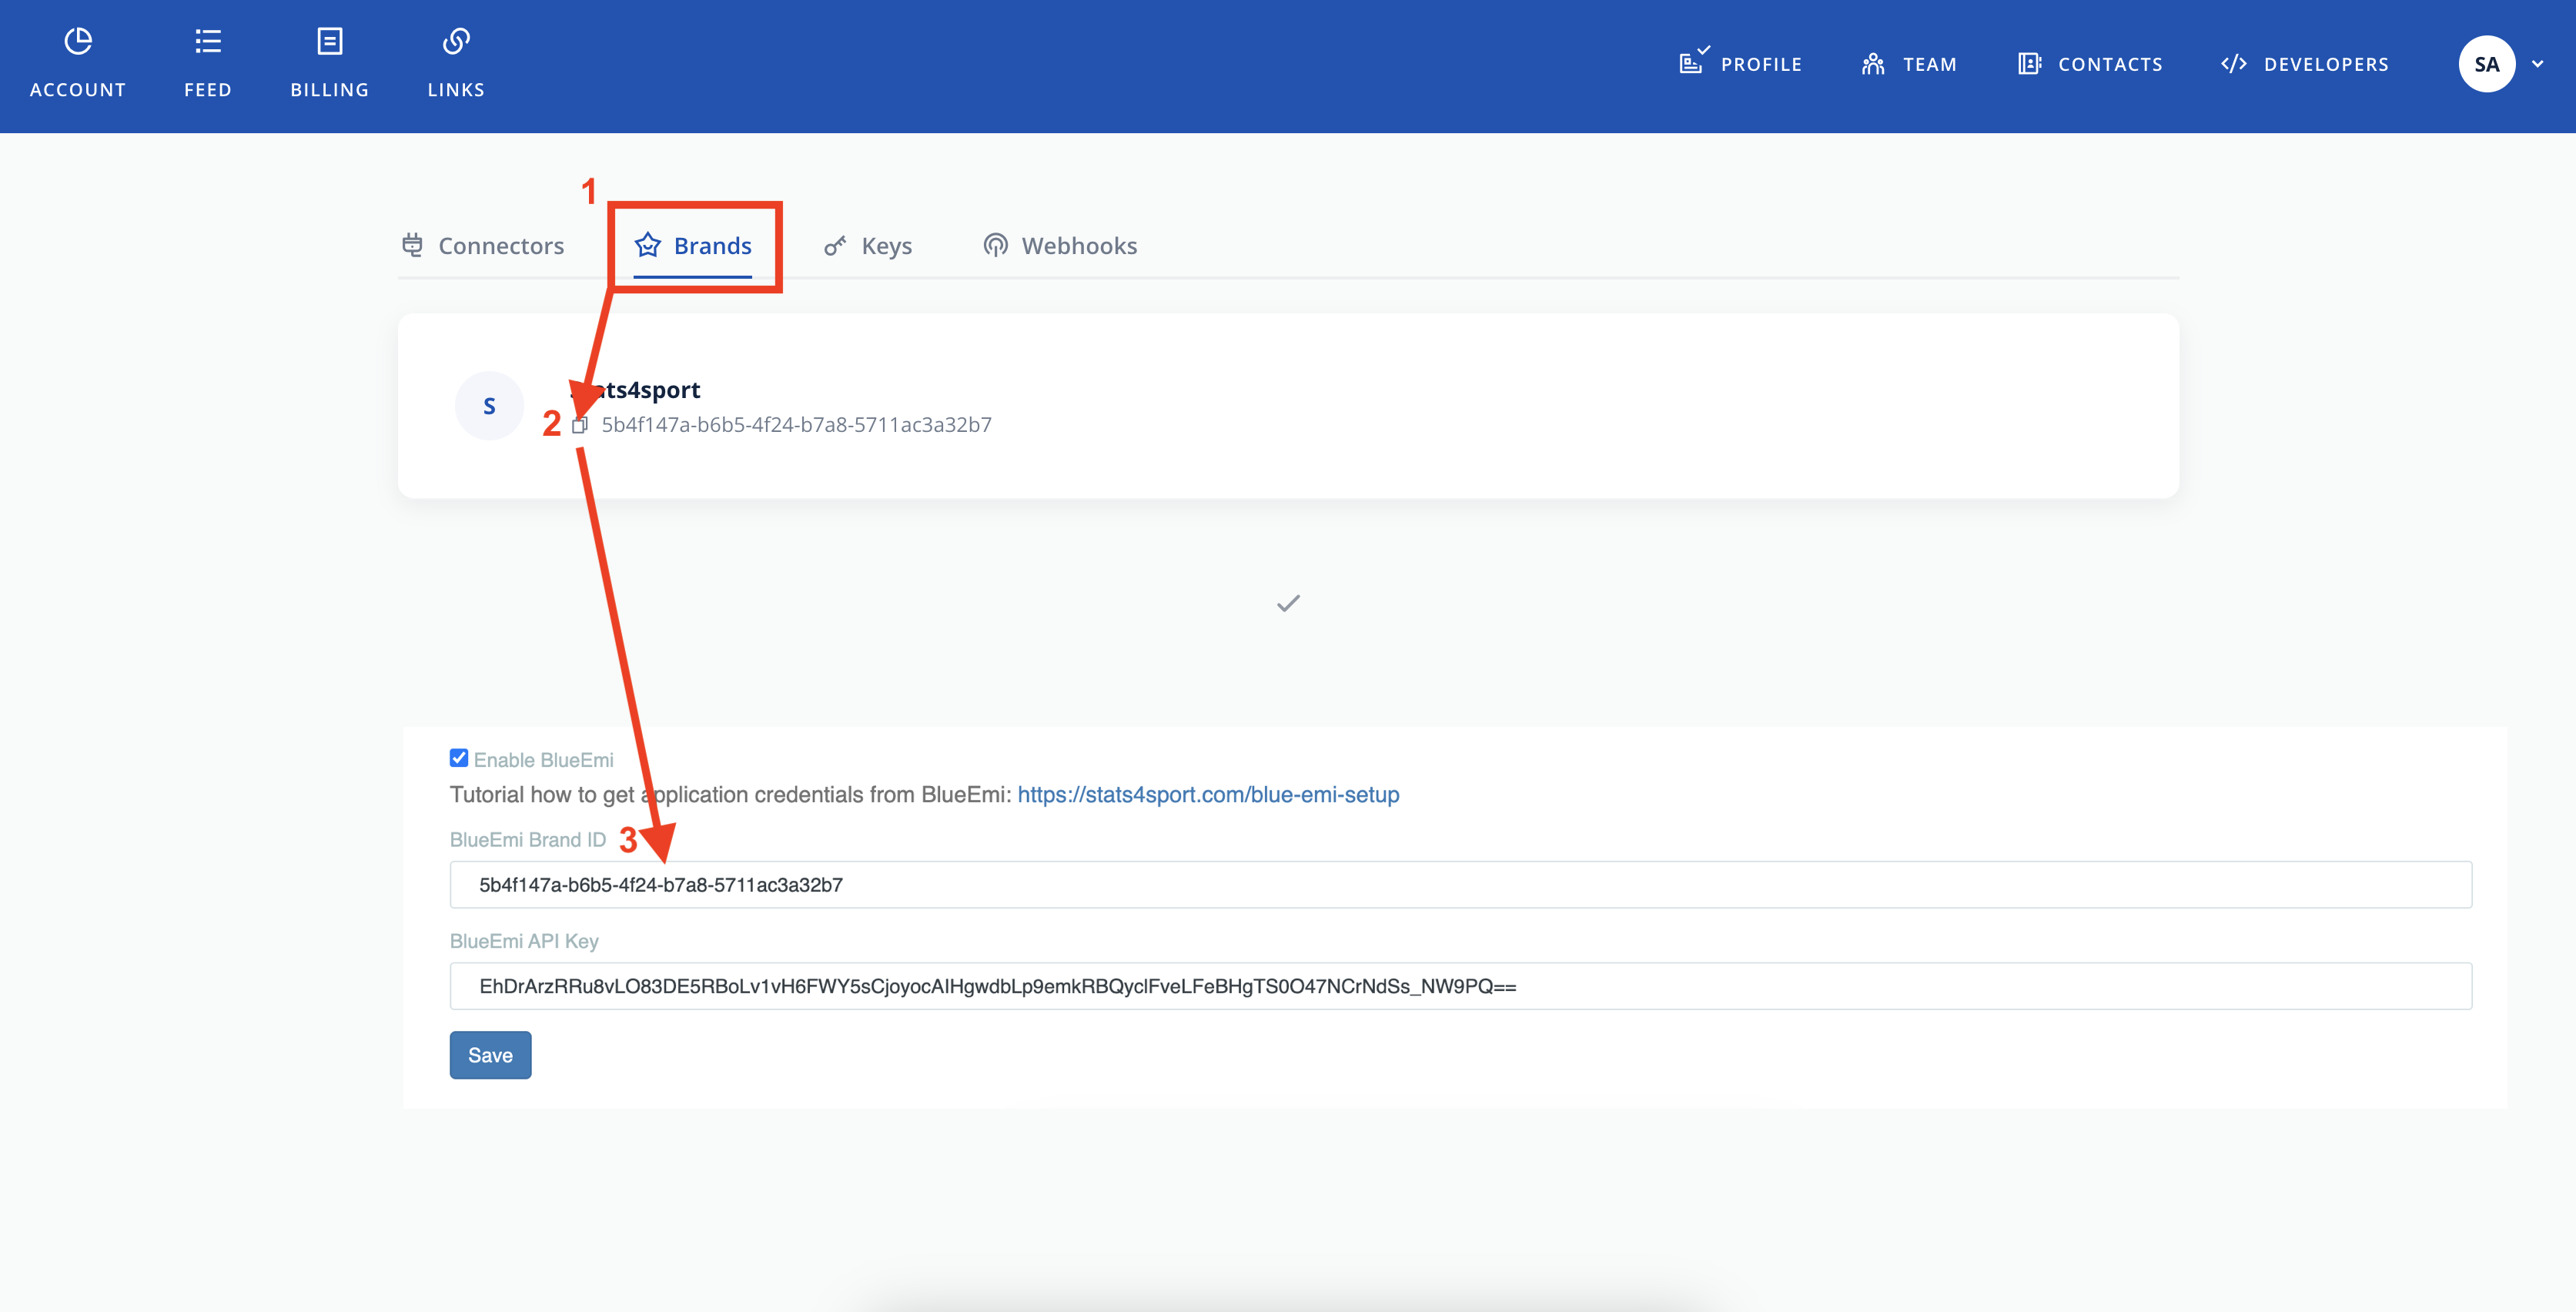2576x1312 pixels.
Task: Click the Profile icon in the header
Action: point(1694,61)
